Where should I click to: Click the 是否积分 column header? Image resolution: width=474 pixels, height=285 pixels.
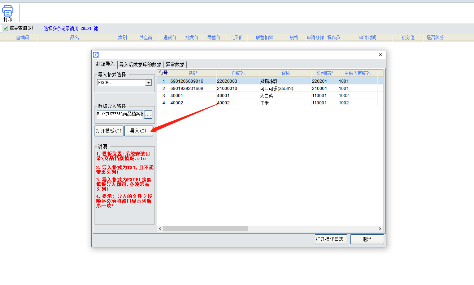pyautogui.click(x=435, y=37)
